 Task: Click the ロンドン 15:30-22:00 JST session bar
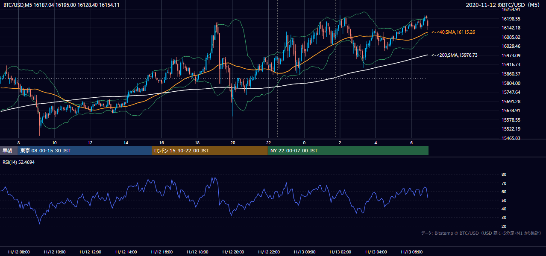(210, 151)
